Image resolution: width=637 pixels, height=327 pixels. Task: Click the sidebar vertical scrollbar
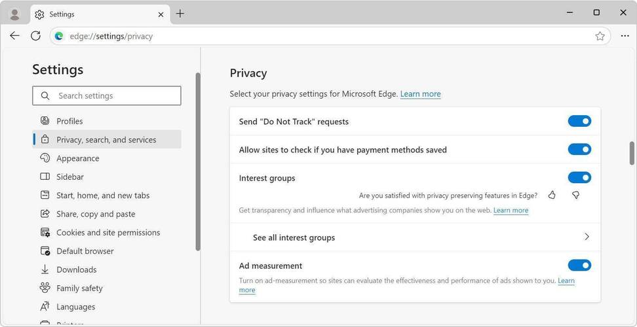[x=198, y=160]
